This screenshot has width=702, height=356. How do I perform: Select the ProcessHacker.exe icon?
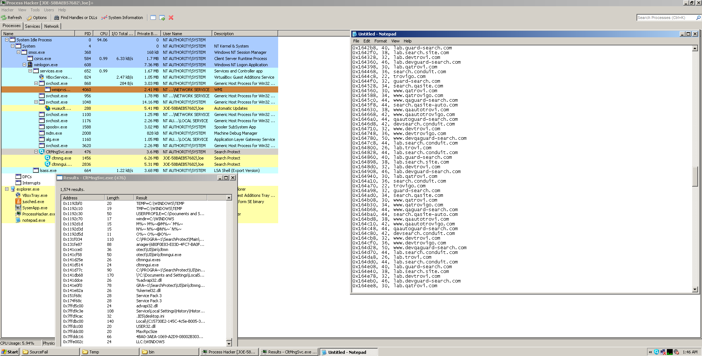click(18, 214)
